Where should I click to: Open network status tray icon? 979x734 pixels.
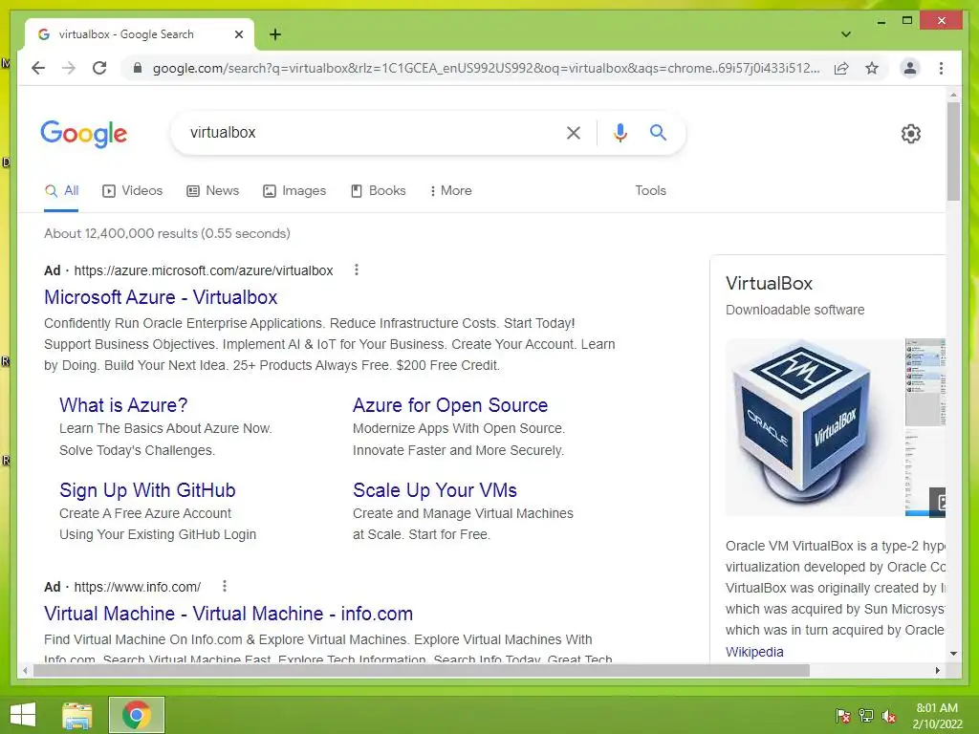click(x=866, y=716)
